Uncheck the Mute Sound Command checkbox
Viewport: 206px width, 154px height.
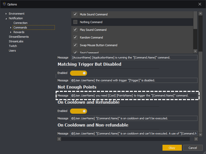click(75, 14)
